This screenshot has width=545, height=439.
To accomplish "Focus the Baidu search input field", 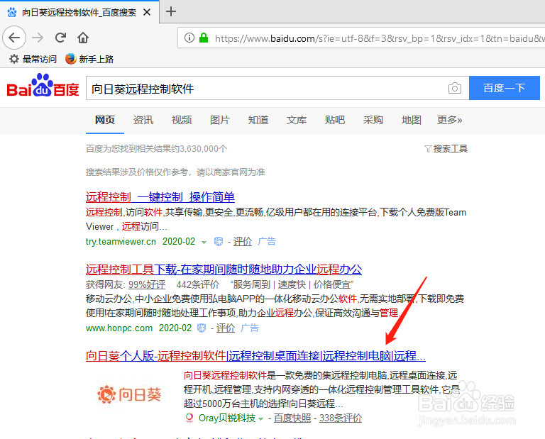I will pyautogui.click(x=266, y=88).
